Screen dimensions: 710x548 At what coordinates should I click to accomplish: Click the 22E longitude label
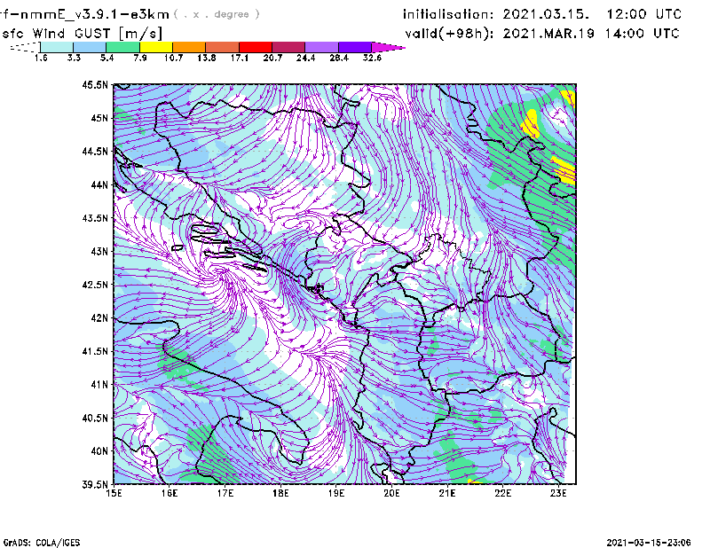[x=502, y=493]
